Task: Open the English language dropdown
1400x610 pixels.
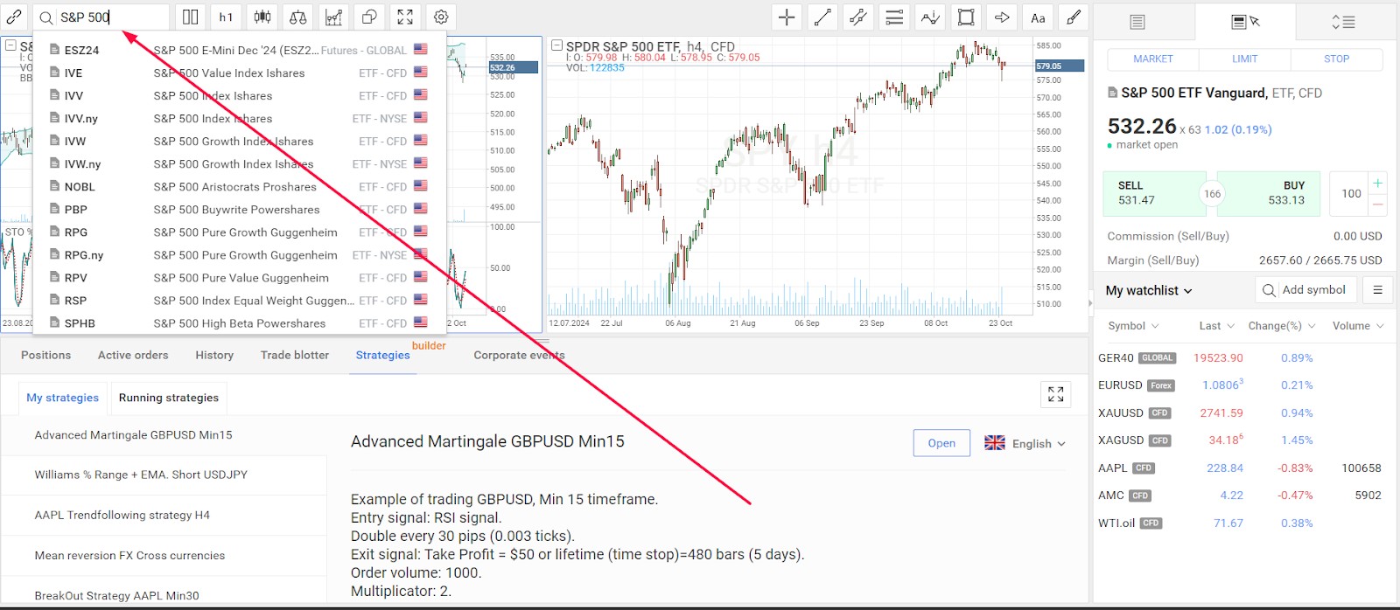Action: [x=1025, y=443]
